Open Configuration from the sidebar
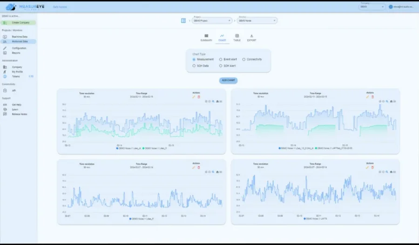This screenshot has width=419, height=245. tap(18, 48)
